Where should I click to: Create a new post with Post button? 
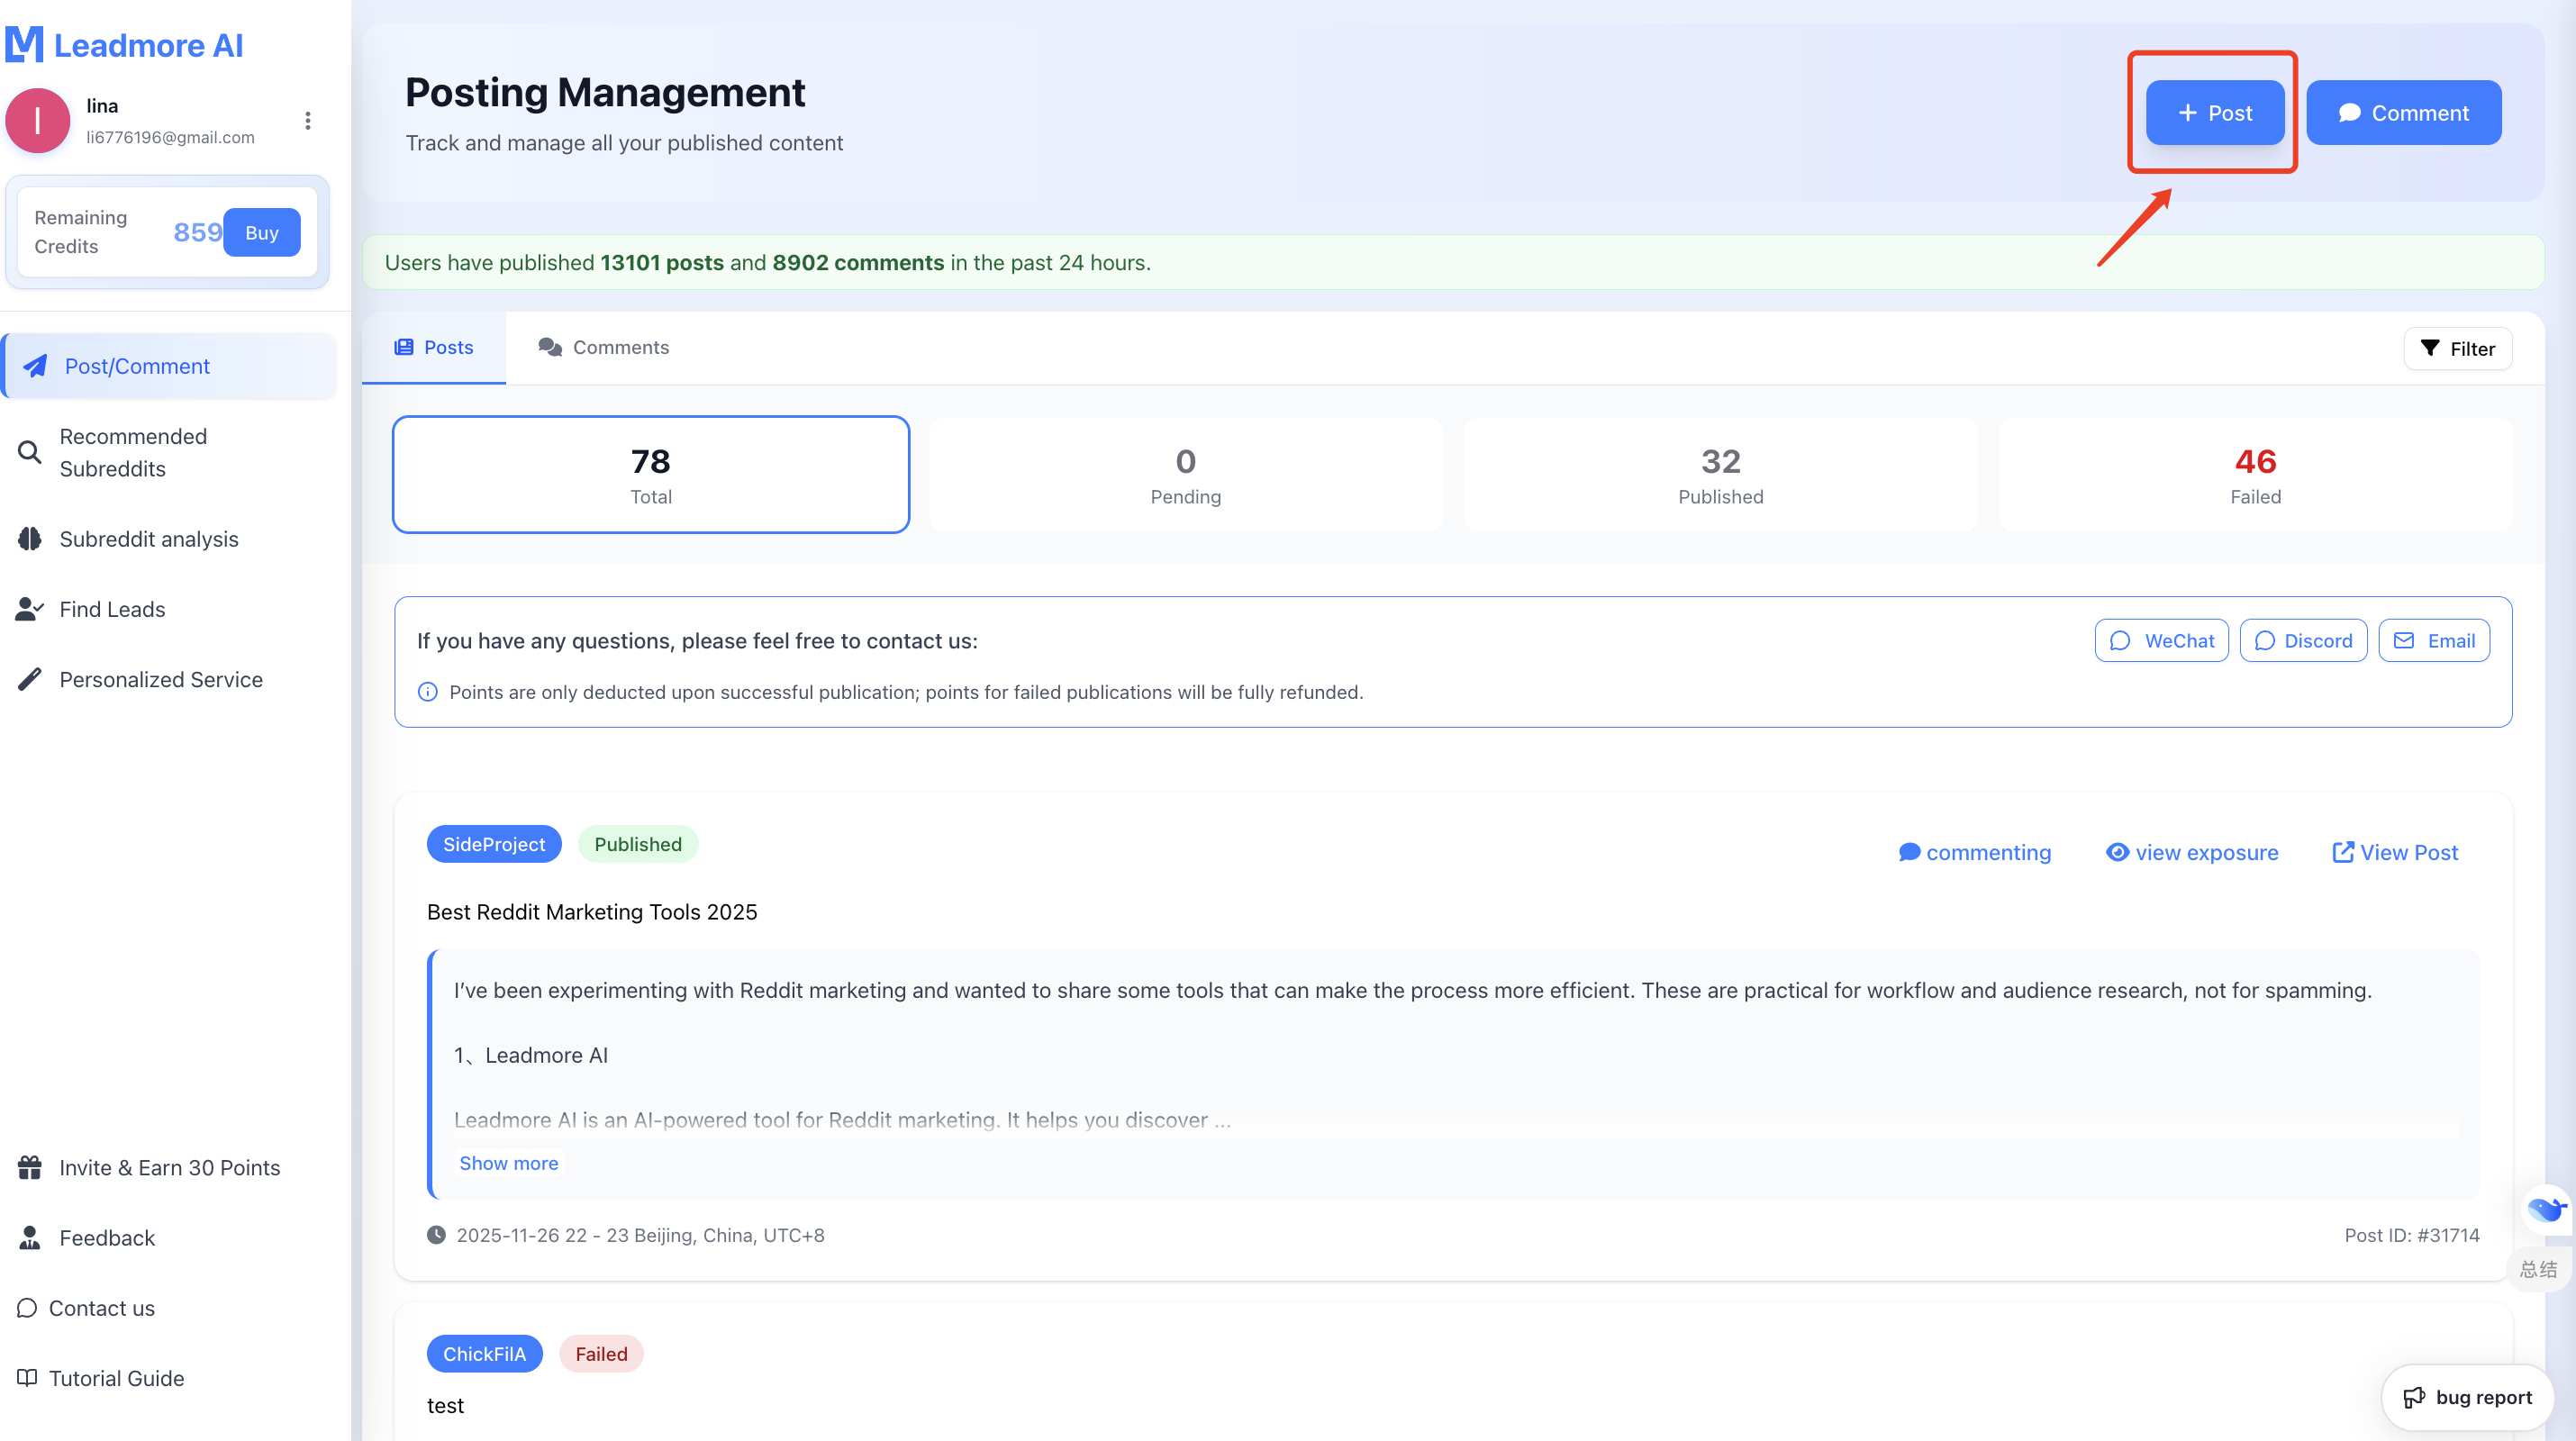click(2214, 113)
